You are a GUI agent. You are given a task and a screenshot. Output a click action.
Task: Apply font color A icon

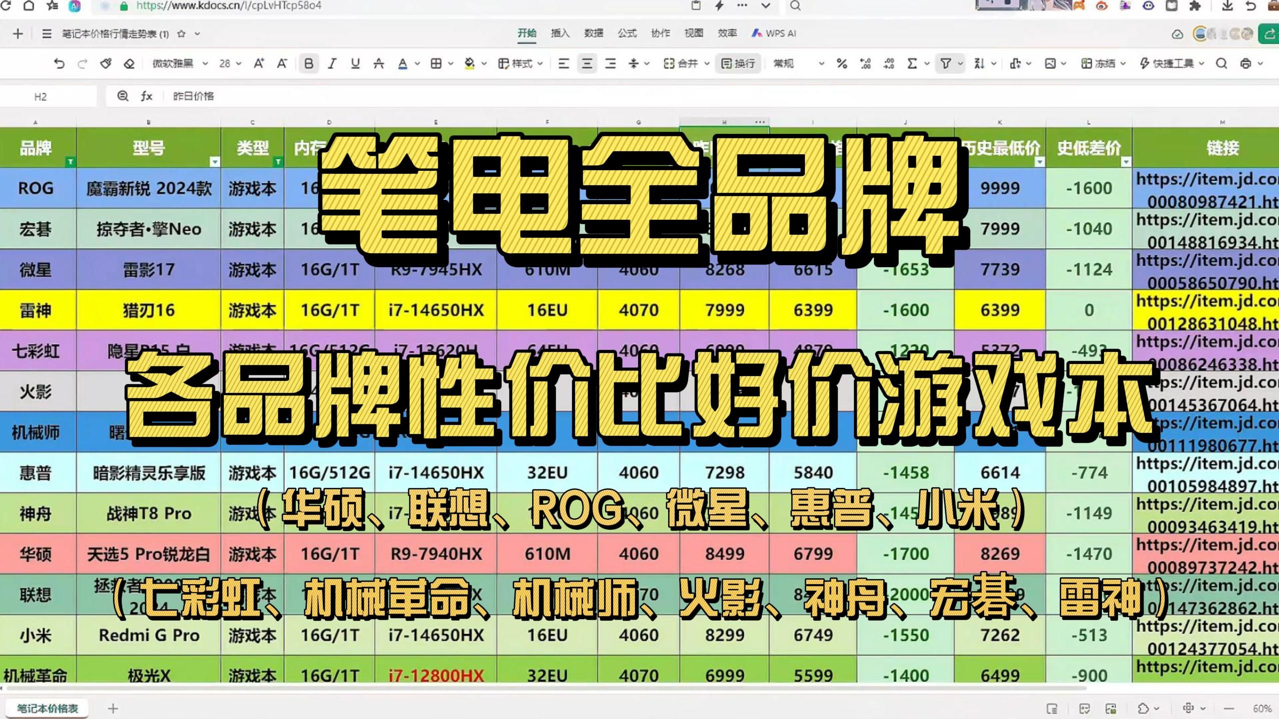(x=403, y=63)
